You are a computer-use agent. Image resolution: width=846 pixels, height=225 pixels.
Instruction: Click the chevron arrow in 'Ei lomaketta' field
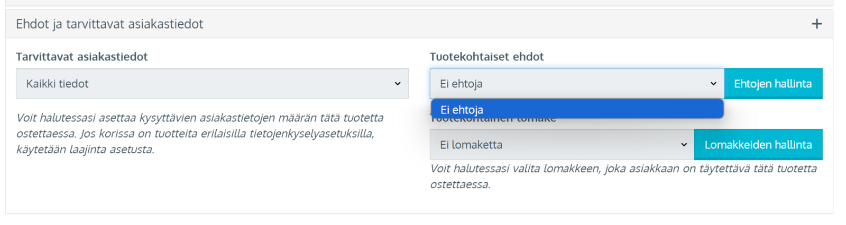[684, 144]
